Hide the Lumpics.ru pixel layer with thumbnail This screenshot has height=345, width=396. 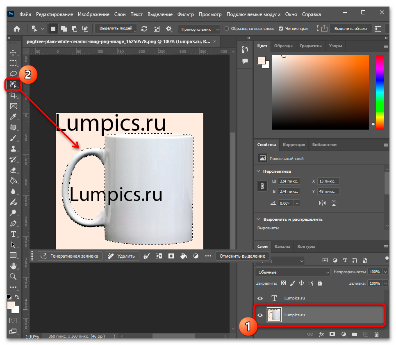coord(260,315)
